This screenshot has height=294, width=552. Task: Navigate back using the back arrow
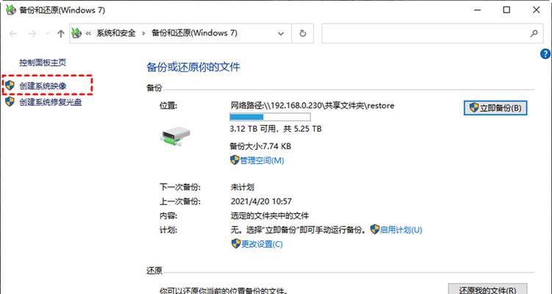click(13, 34)
